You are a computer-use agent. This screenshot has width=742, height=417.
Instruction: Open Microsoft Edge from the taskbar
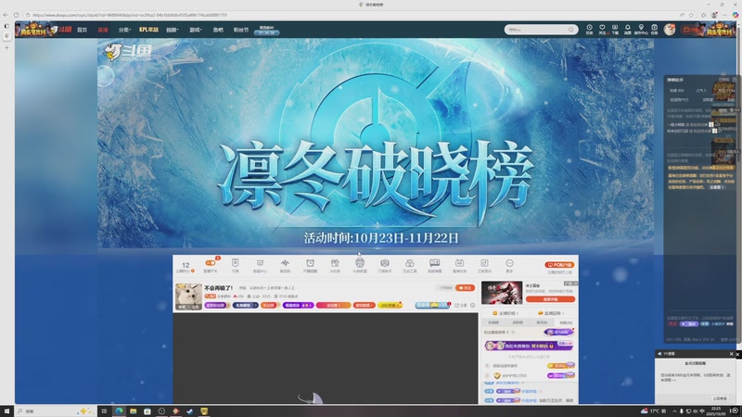[119, 411]
